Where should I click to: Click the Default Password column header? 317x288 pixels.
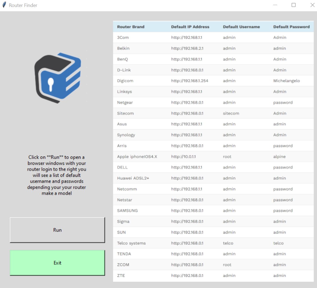291,27
